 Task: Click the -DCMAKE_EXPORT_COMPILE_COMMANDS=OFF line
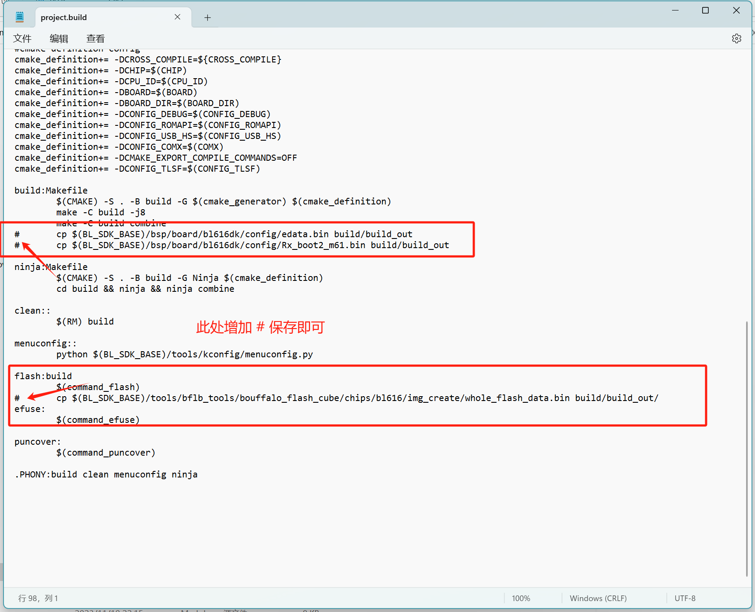[156, 158]
